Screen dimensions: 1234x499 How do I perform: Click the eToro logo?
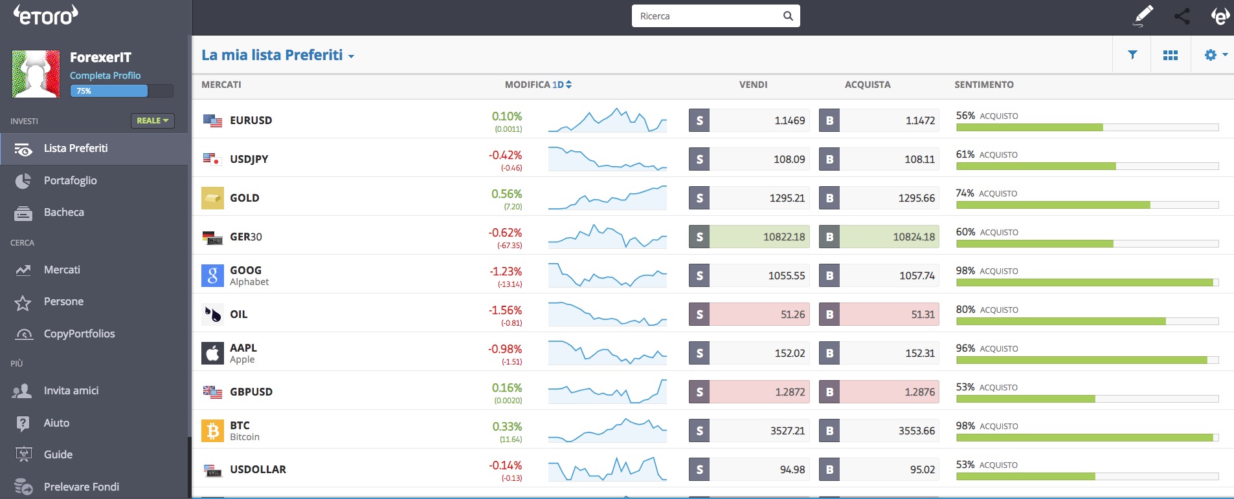tap(46, 16)
